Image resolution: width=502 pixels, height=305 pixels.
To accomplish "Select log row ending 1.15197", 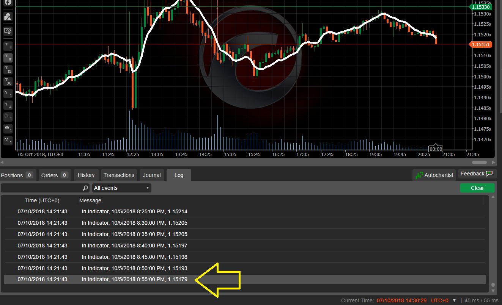I will (x=244, y=246).
